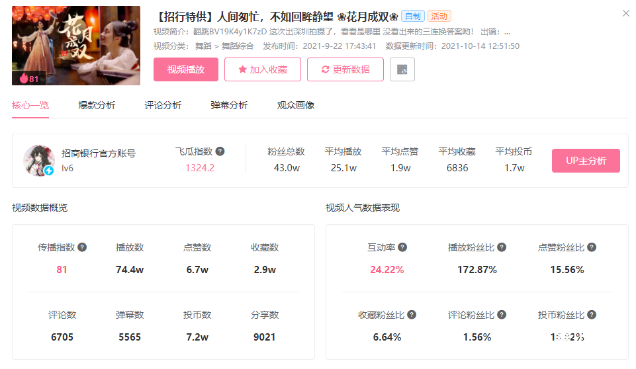Click the help icon beside 投币粉丝比
The image size is (636, 369).
click(x=592, y=315)
